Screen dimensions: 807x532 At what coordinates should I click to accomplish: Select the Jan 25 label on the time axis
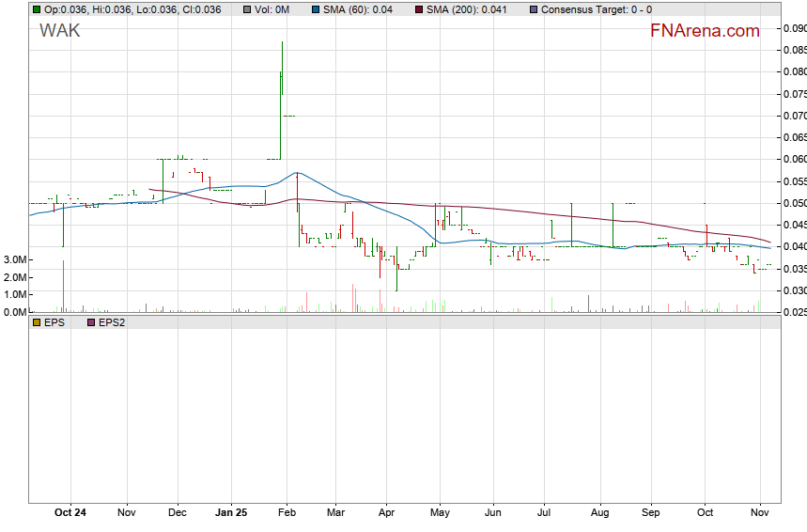(x=231, y=513)
